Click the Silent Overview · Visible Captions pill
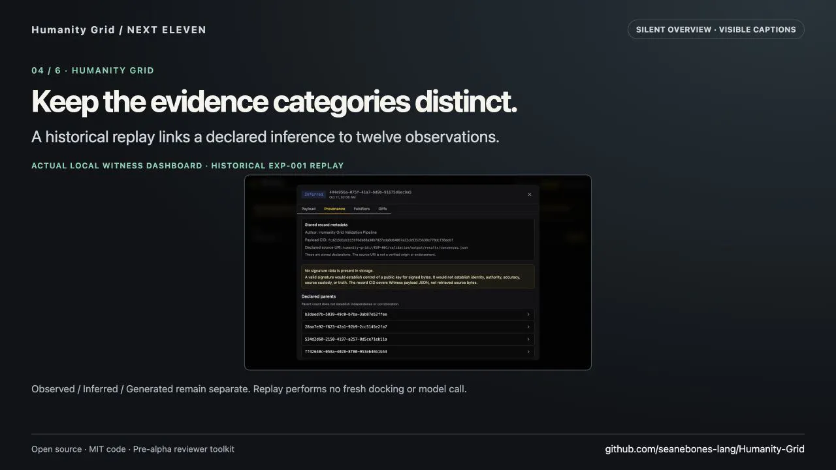The image size is (836, 470). click(716, 29)
